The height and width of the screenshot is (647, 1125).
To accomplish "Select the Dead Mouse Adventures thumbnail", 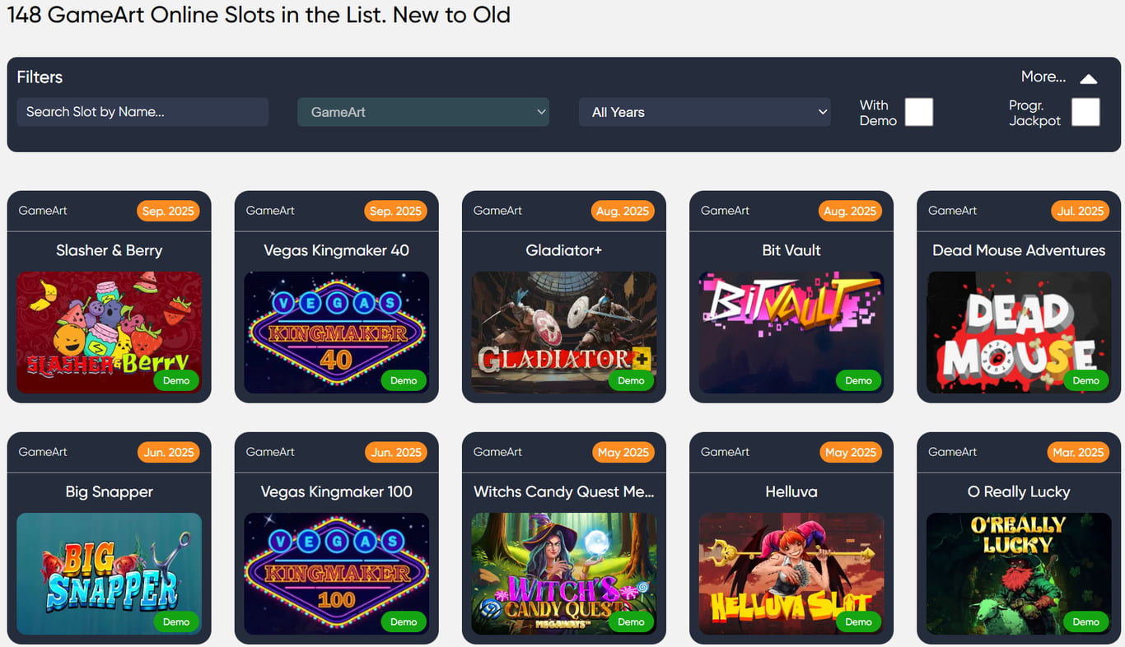I will [x=1019, y=333].
